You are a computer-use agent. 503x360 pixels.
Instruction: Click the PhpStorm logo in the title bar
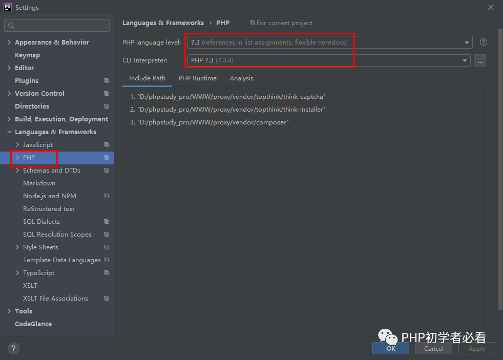click(7, 7)
